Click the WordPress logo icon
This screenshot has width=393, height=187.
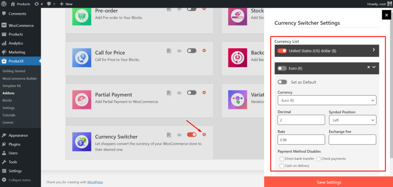(x=4, y=4)
